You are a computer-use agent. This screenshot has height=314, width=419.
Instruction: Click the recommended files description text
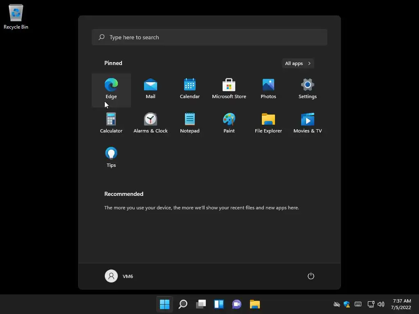(x=201, y=207)
